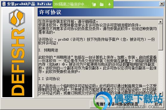This screenshot has width=166, height=110.
Task: Click the 'I.I 许可协议' heading
Action: [x=49, y=79]
